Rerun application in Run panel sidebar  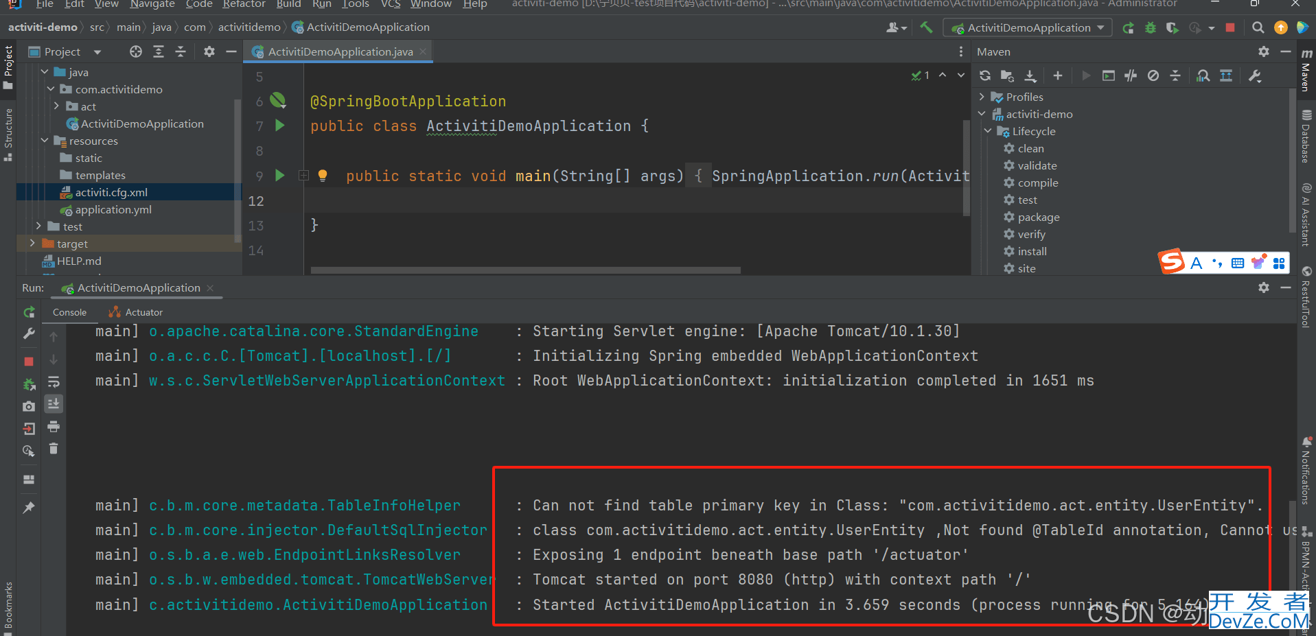pos(29,312)
